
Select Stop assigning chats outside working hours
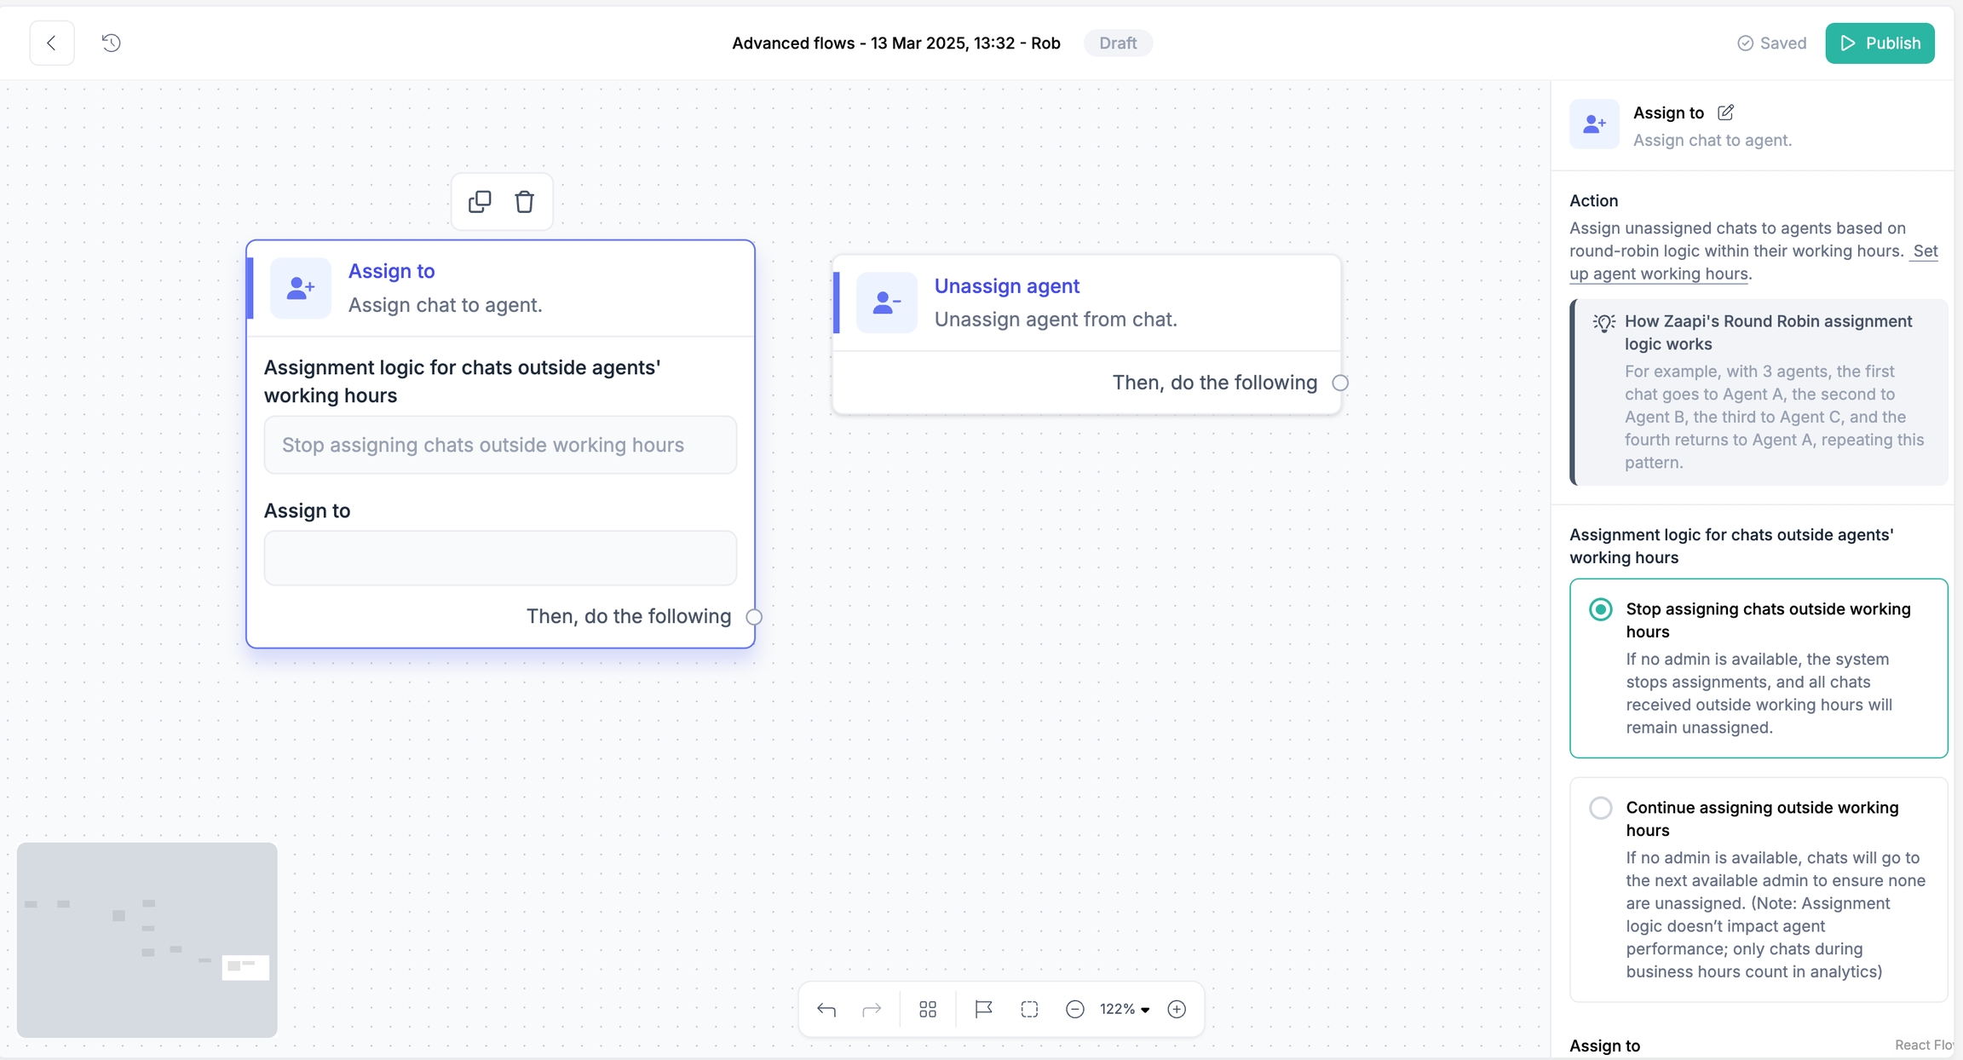[x=1601, y=609]
